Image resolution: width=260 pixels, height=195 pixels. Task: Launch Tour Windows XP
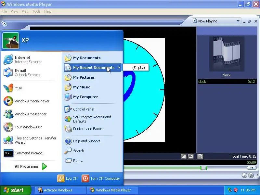pyautogui.click(x=31, y=127)
